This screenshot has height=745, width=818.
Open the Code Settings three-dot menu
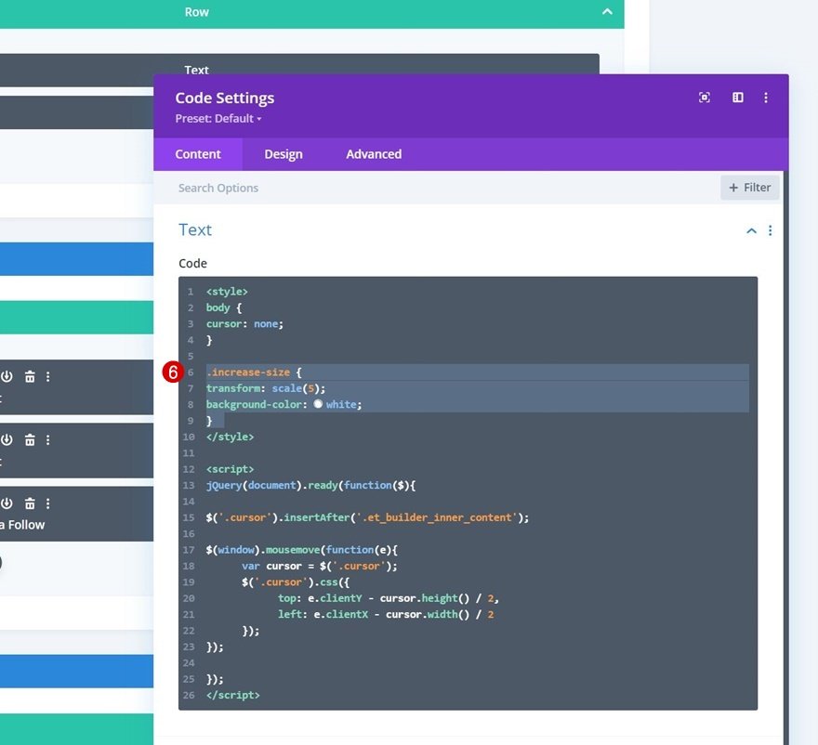765,98
